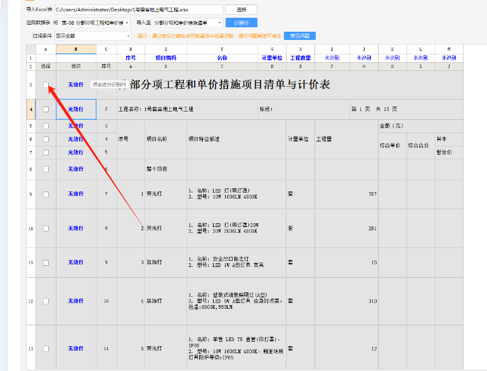This screenshot has width=487, height=371.
Task: Click the blue 名称 mapping header
Action: (222, 58)
